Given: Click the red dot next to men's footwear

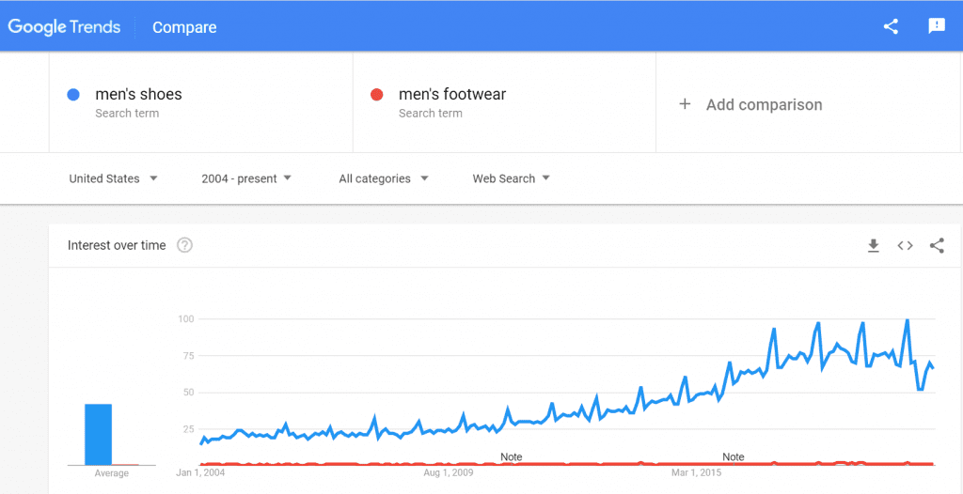Looking at the screenshot, I should (x=377, y=95).
